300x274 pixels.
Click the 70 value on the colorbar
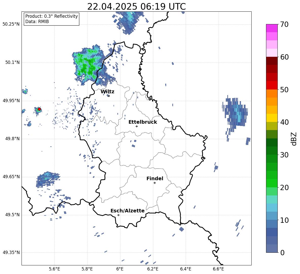pos(284,25)
